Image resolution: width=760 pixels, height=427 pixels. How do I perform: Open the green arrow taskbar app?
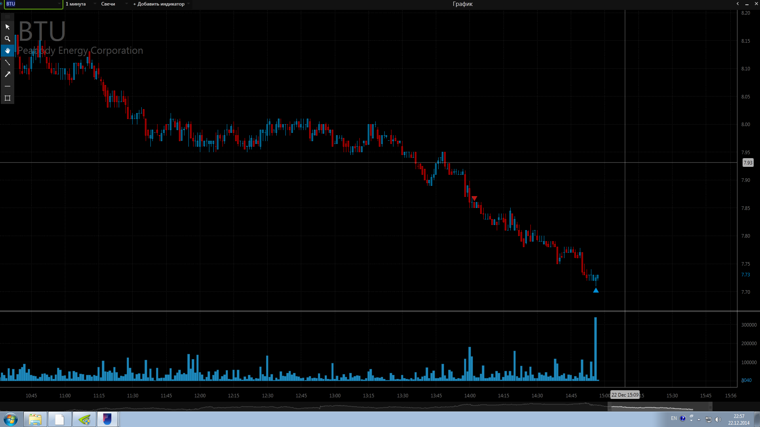(84, 419)
